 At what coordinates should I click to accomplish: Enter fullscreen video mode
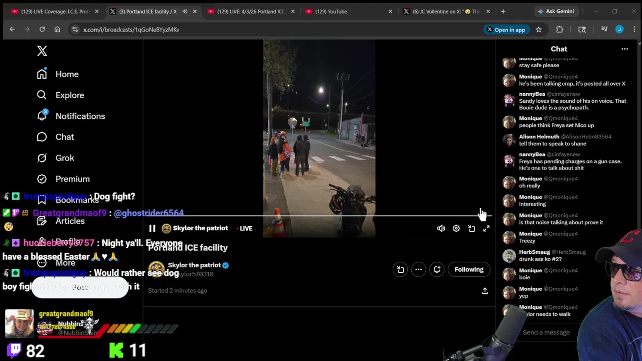tap(486, 229)
